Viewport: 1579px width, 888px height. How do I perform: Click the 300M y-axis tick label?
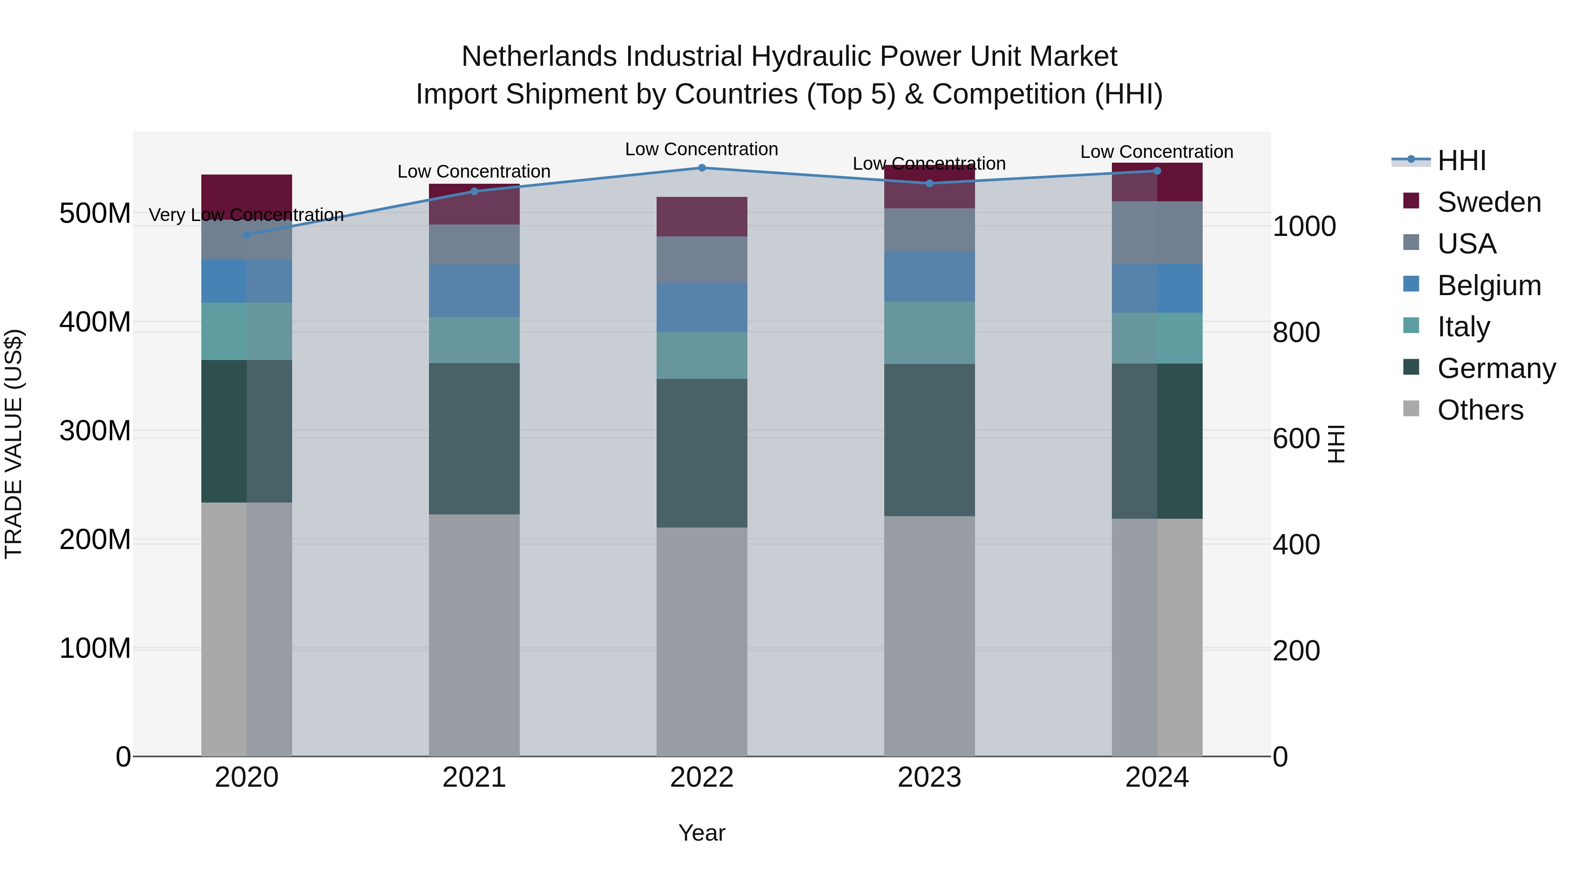(95, 431)
